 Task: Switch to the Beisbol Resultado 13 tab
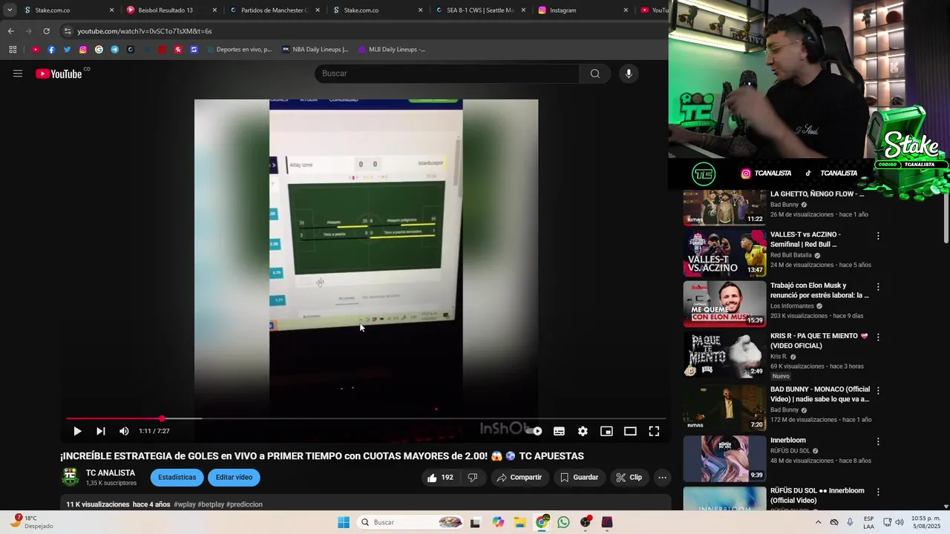pyautogui.click(x=170, y=10)
